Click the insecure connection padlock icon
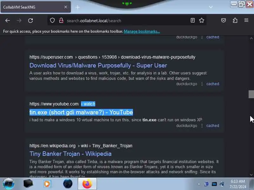 pyautogui.click(x=61, y=20)
